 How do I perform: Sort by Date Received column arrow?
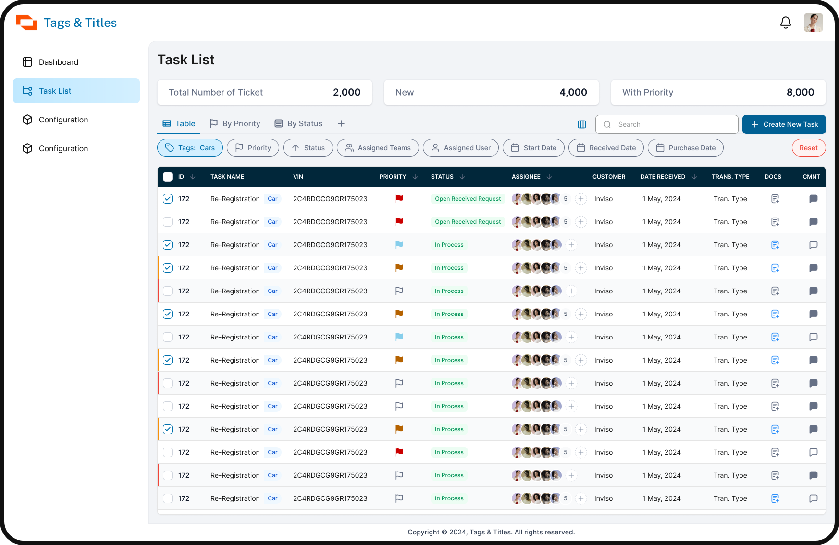(x=694, y=177)
